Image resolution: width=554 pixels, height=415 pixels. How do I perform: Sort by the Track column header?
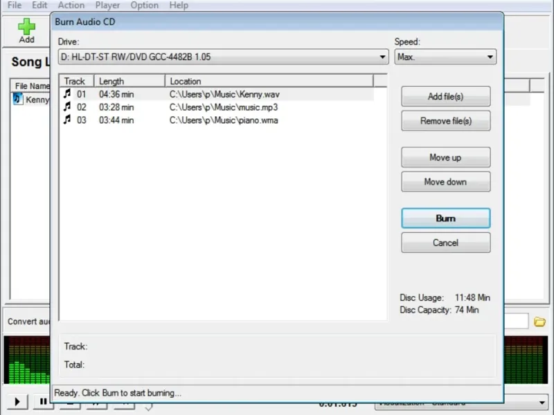point(76,81)
